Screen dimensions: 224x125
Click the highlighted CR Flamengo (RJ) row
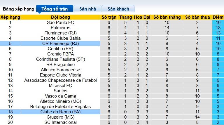pyautogui.click(x=60, y=43)
